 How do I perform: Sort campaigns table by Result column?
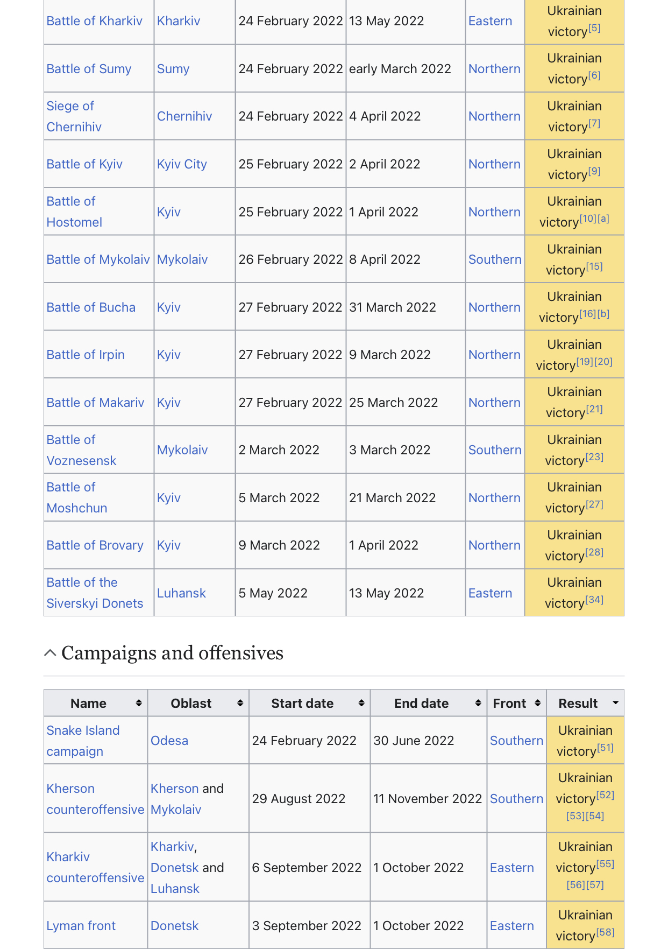point(585,703)
